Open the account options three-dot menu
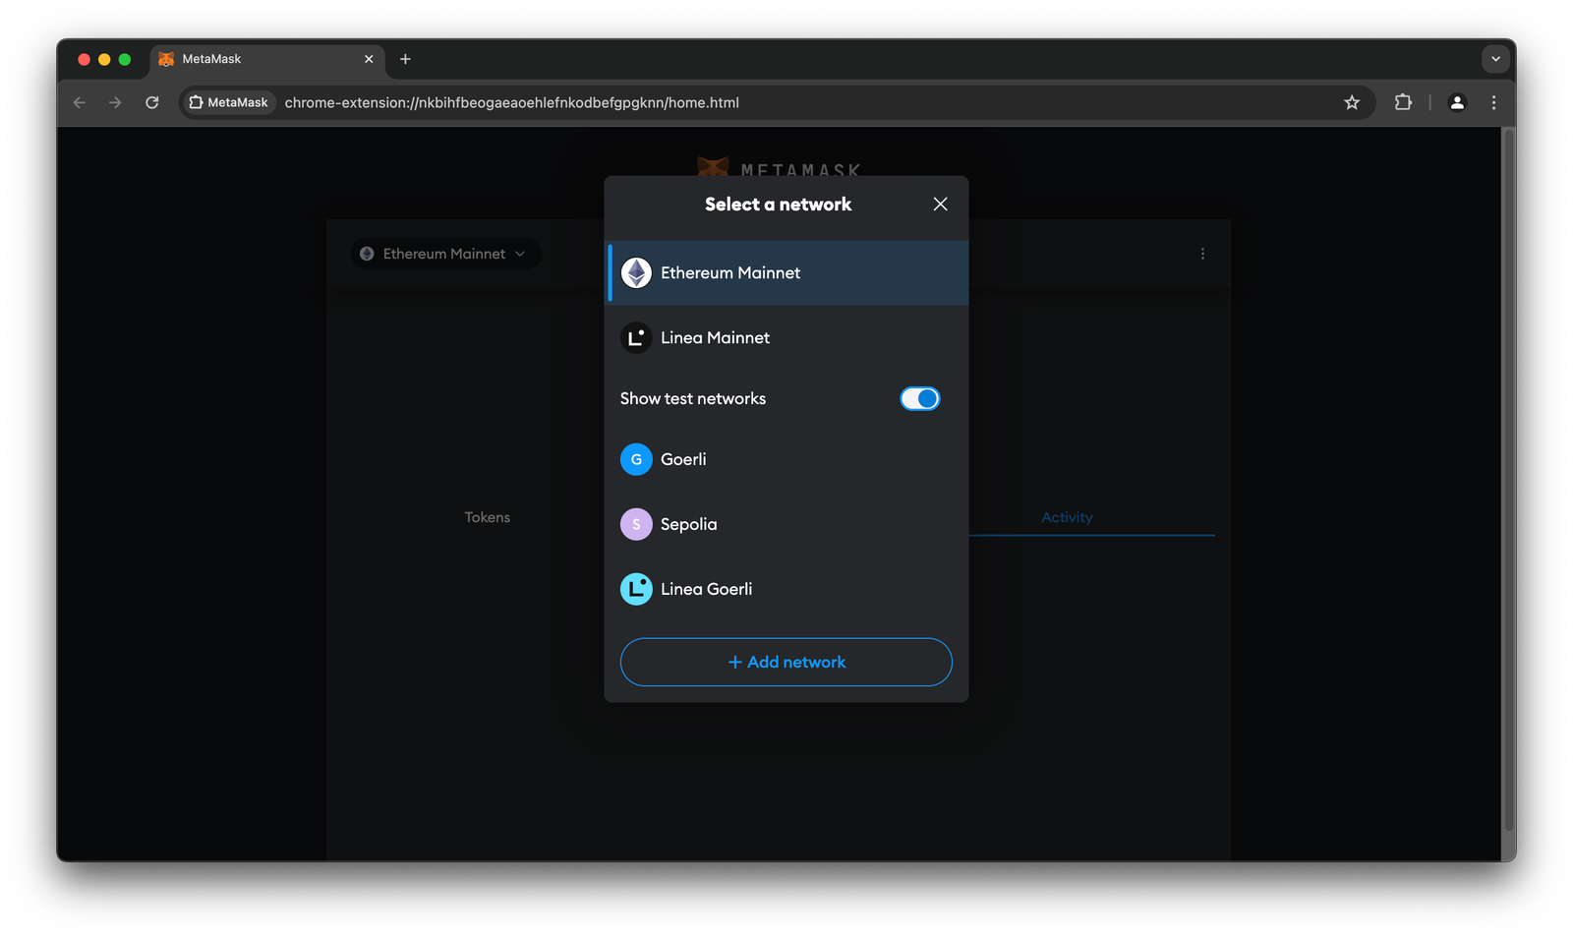 [x=1202, y=254]
